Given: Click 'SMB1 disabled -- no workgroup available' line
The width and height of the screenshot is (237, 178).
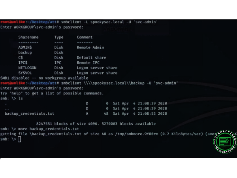Looking at the screenshot, I should pyautogui.click(x=44, y=78).
